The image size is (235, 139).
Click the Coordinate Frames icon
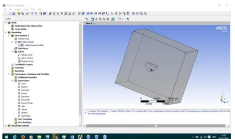pyautogui.click(x=12, y=64)
